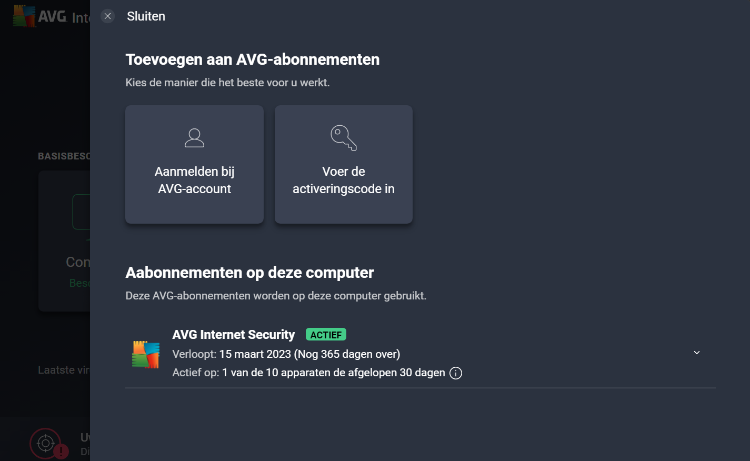Click the key icon for activation code

tap(343, 138)
